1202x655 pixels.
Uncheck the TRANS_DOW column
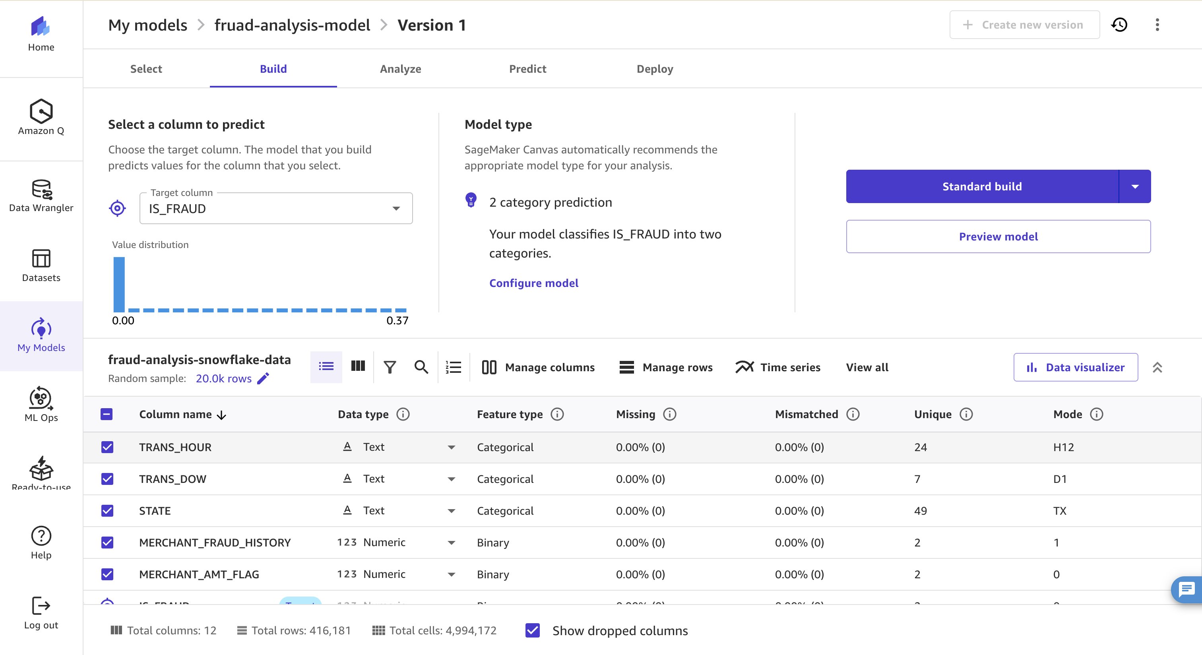(x=107, y=479)
